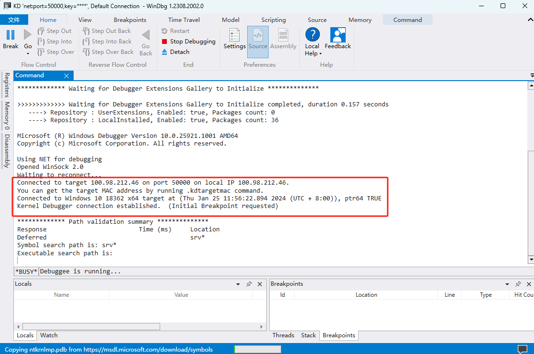Open the 文件 file menu button
The image size is (534, 354).
click(14, 20)
